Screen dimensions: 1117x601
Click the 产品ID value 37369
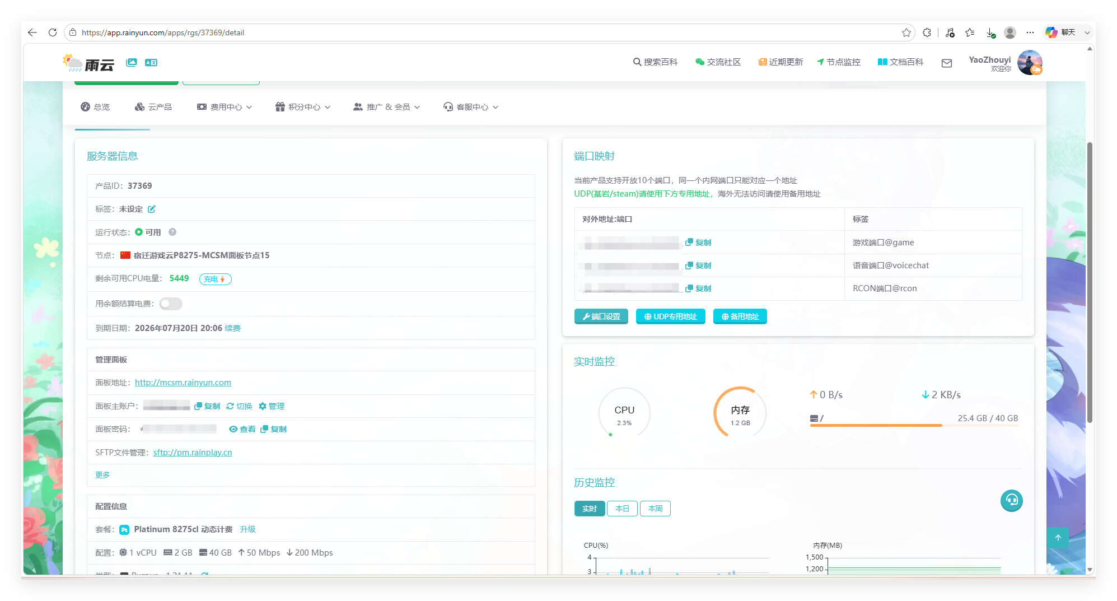pyautogui.click(x=140, y=186)
